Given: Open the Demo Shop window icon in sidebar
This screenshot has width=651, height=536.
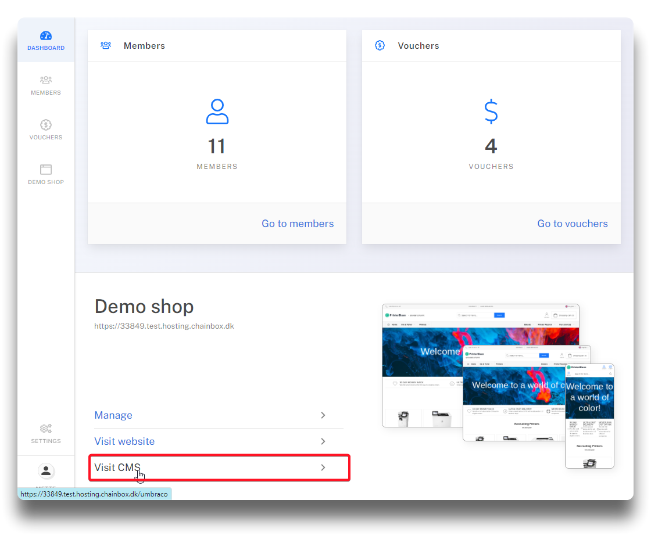Looking at the screenshot, I should (x=46, y=170).
